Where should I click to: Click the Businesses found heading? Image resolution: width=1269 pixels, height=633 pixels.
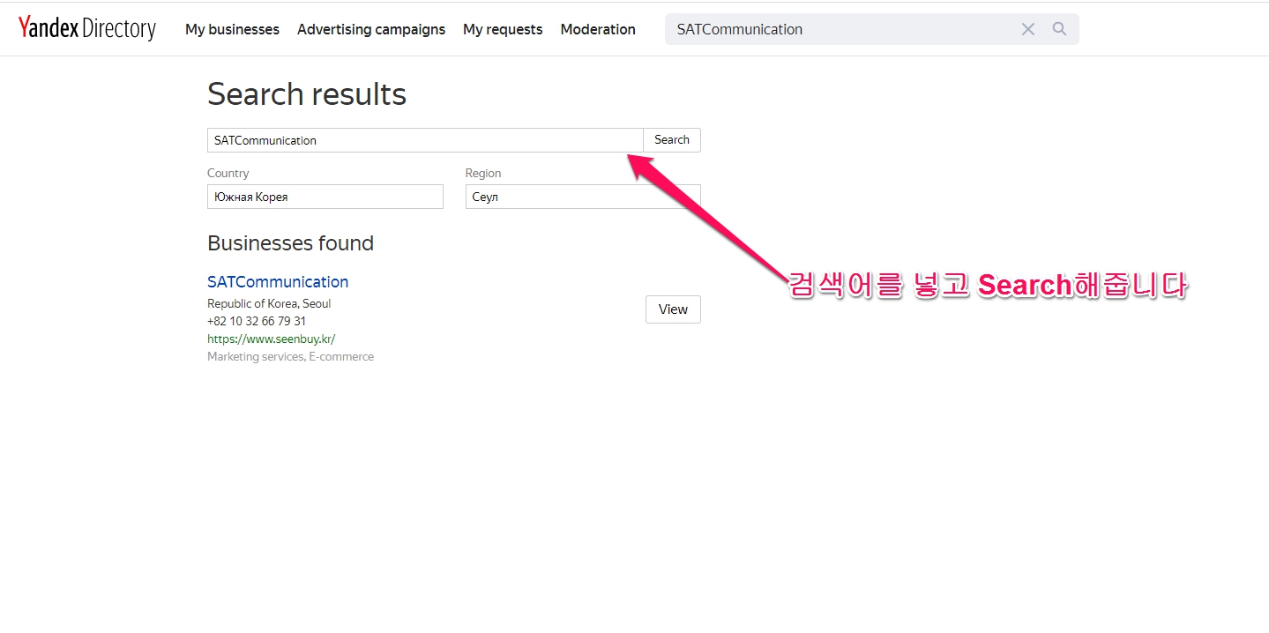coord(290,243)
